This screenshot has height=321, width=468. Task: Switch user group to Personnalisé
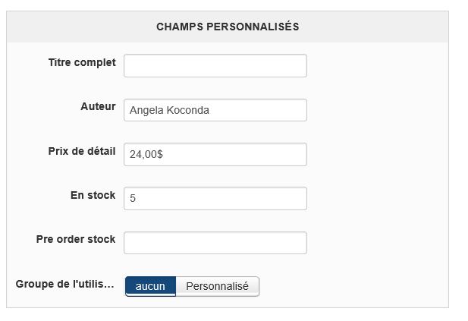[217, 286]
